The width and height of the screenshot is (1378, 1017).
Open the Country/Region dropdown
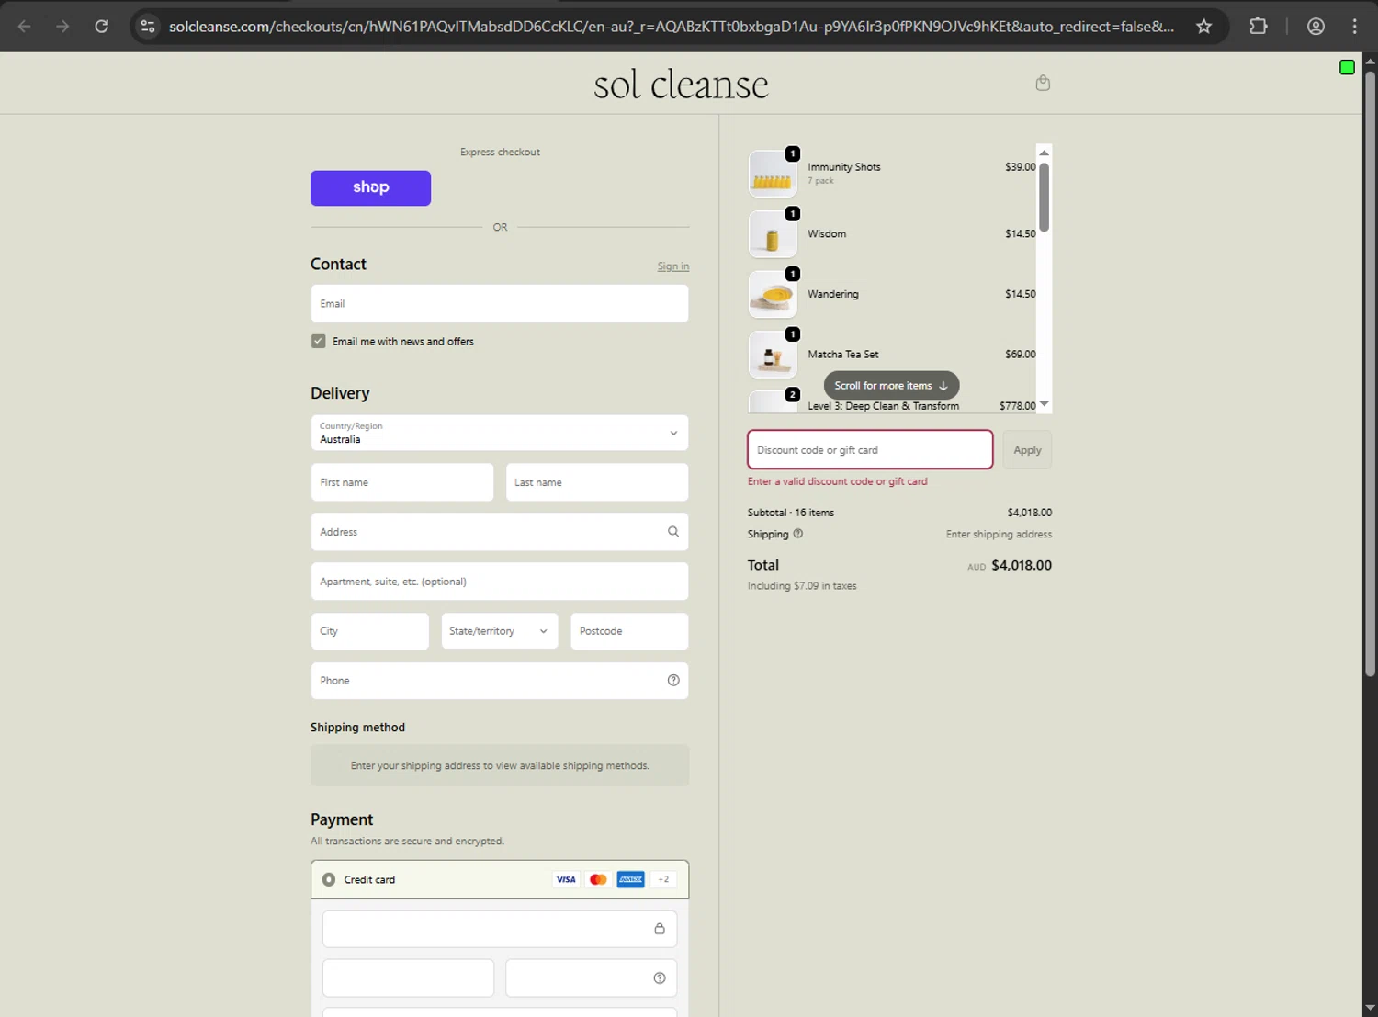pyautogui.click(x=500, y=433)
